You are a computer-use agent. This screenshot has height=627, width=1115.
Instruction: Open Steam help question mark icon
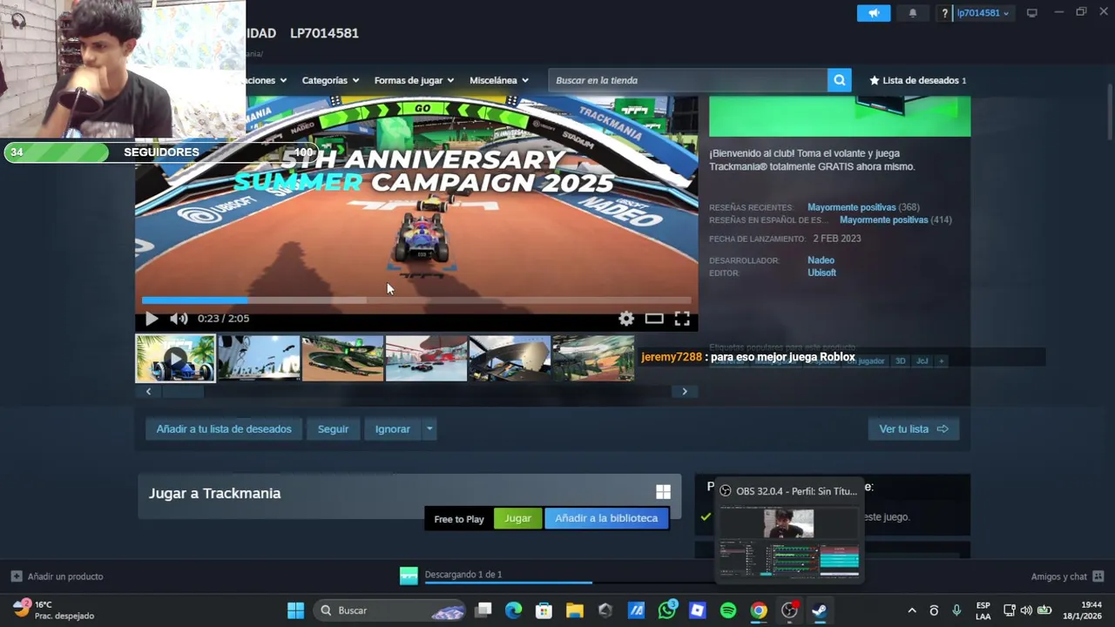[944, 13]
